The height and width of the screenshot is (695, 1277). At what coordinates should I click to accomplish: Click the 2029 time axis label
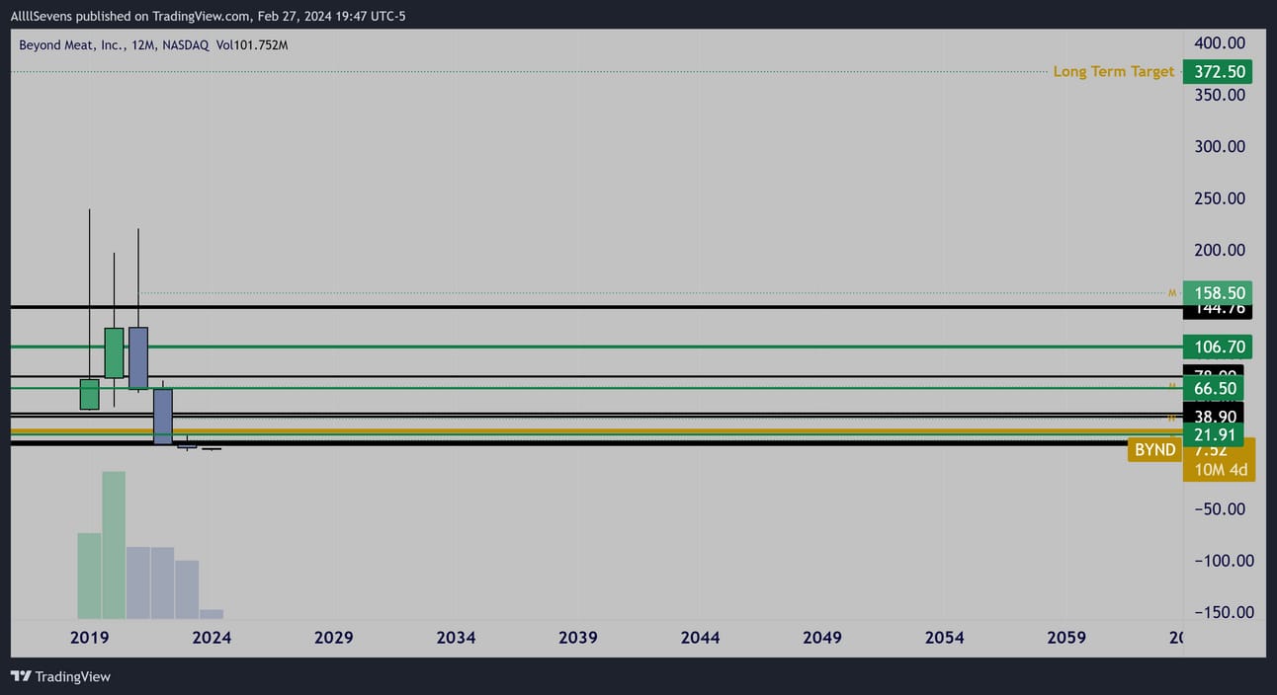334,638
